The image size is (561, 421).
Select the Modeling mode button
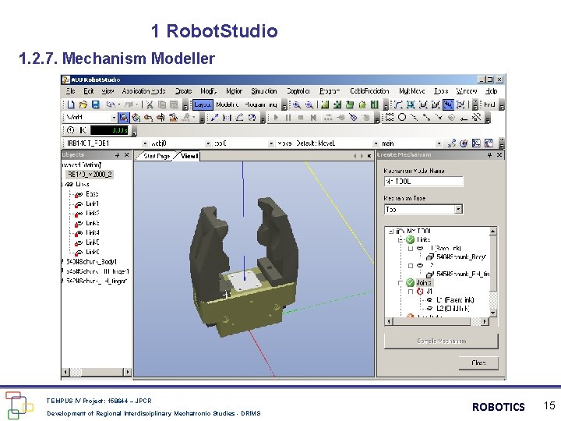tap(228, 104)
